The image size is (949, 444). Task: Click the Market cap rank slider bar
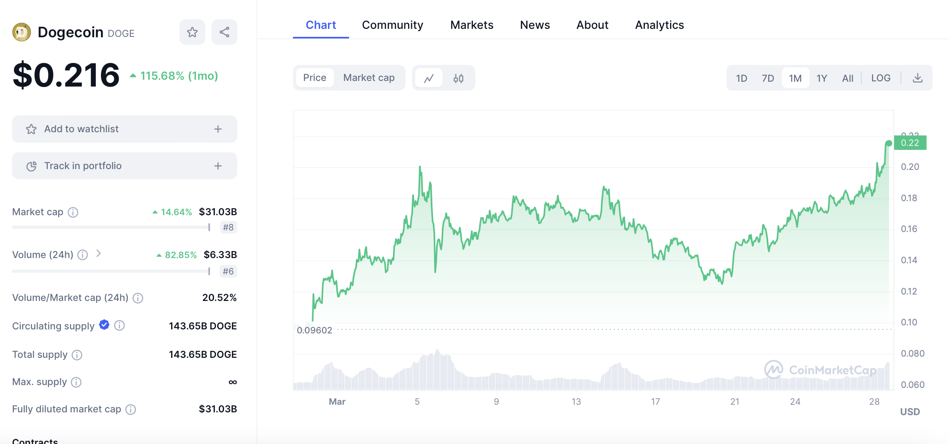click(x=111, y=227)
